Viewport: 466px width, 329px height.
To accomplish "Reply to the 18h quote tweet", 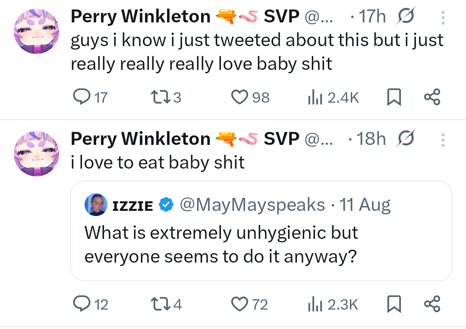I will coord(80,304).
